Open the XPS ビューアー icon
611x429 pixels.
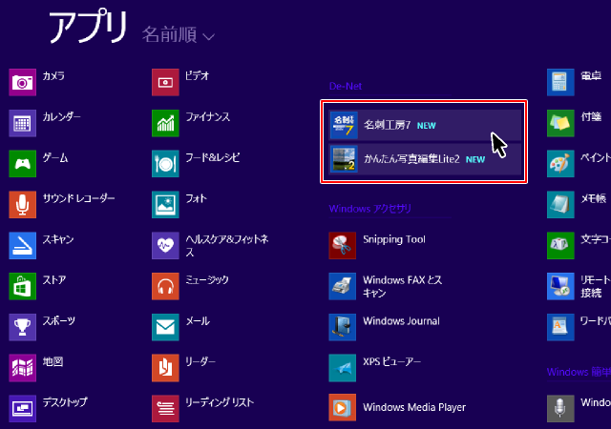click(x=343, y=368)
